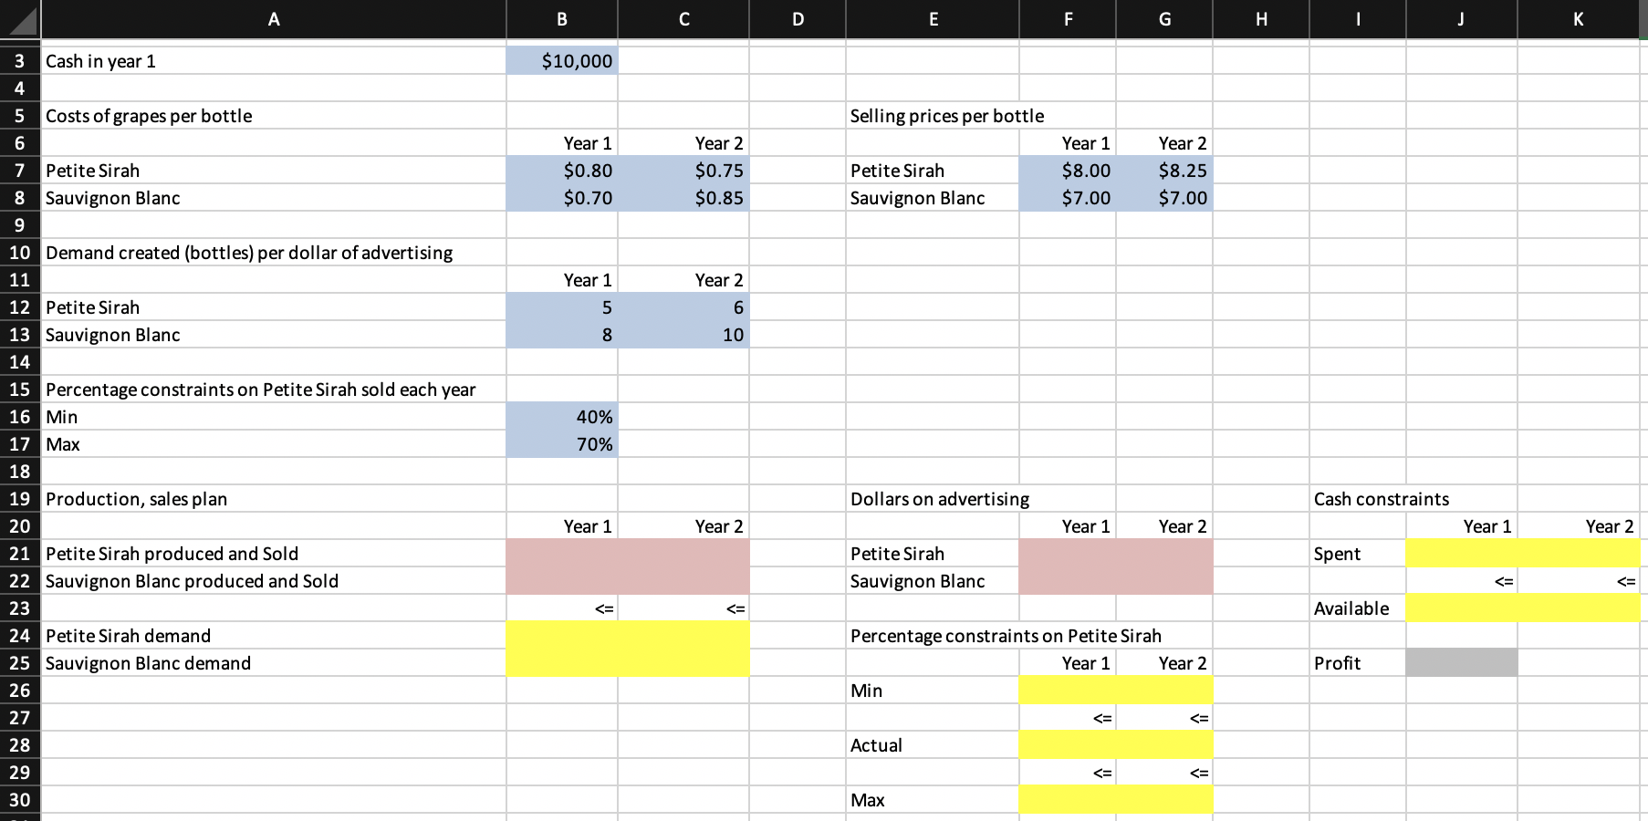Select 'Cash constraints' heading cell
The width and height of the screenshot is (1648, 821).
coord(1358,499)
